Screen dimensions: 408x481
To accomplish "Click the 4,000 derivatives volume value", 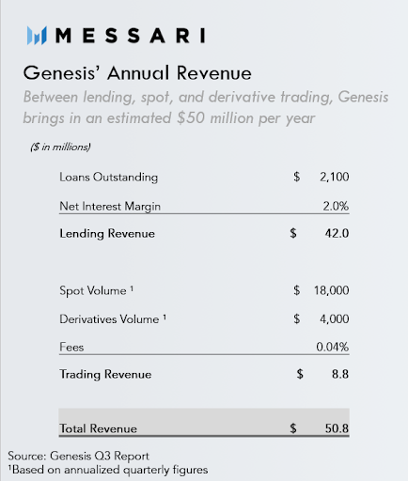I will click(x=335, y=319).
